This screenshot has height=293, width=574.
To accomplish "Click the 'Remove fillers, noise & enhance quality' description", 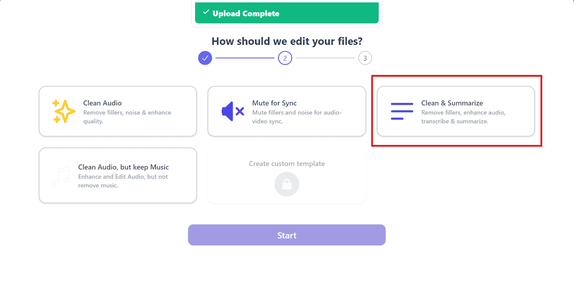I will 127,117.
